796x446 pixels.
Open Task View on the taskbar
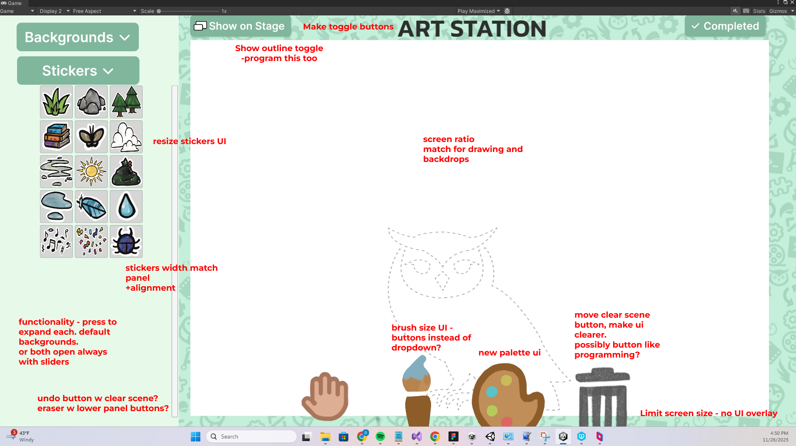(306, 436)
